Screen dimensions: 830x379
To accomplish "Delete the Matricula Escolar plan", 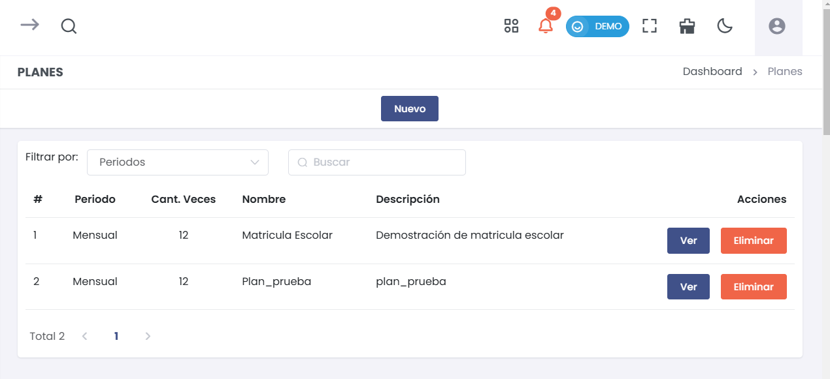I will [x=754, y=241].
